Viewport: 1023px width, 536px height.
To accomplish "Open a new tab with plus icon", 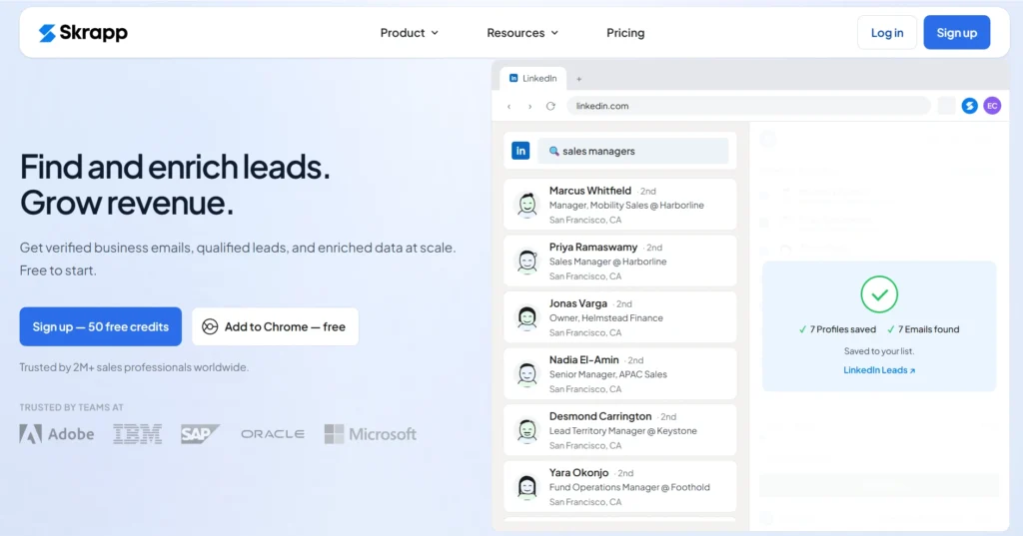I will coord(578,79).
